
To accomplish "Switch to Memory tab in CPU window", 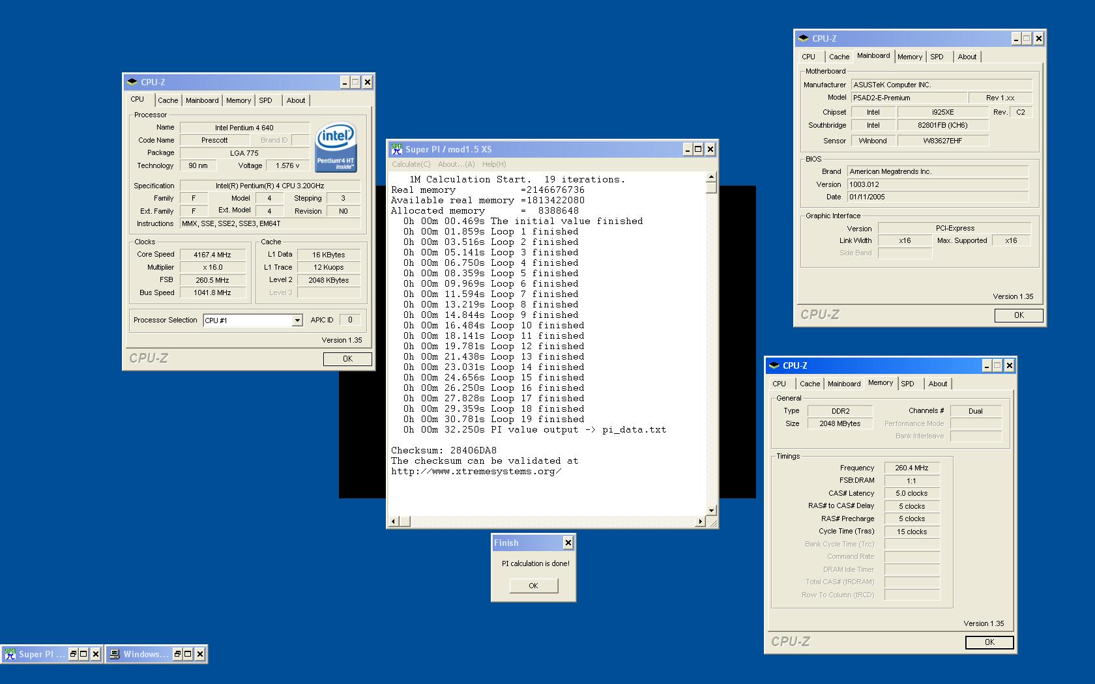I will [239, 100].
